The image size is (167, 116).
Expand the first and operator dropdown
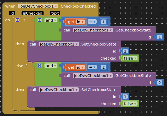55,20
